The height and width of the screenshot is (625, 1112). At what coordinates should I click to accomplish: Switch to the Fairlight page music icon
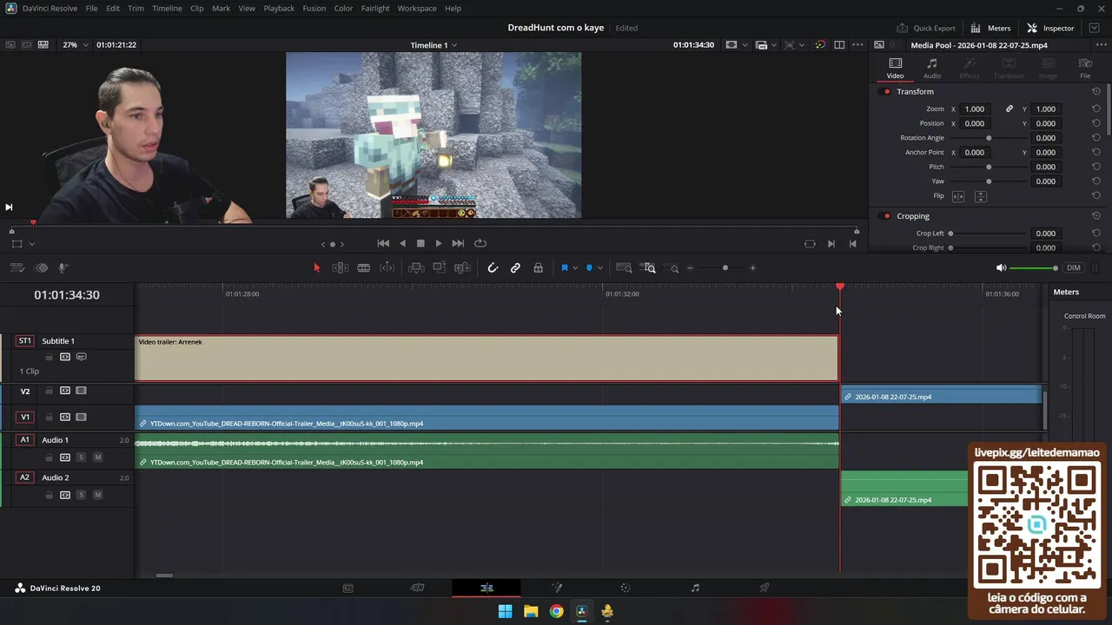pyautogui.click(x=695, y=588)
